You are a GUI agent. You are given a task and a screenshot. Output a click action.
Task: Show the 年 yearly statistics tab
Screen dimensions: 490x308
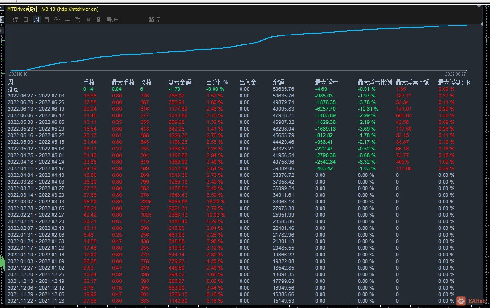coord(68,20)
